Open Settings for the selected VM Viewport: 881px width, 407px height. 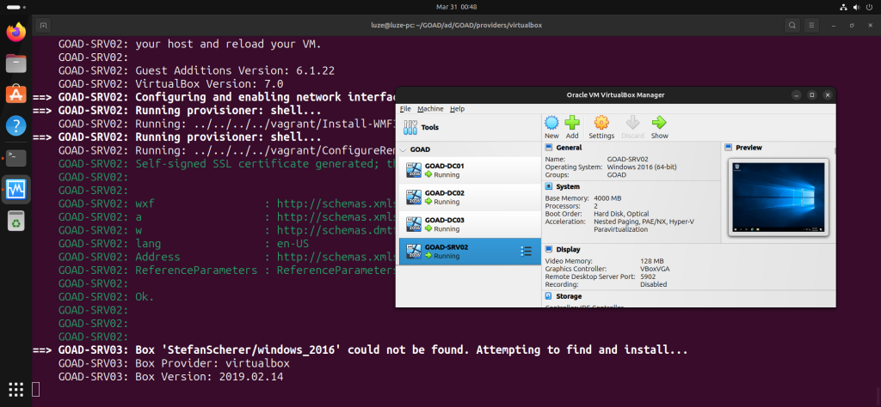coord(601,126)
